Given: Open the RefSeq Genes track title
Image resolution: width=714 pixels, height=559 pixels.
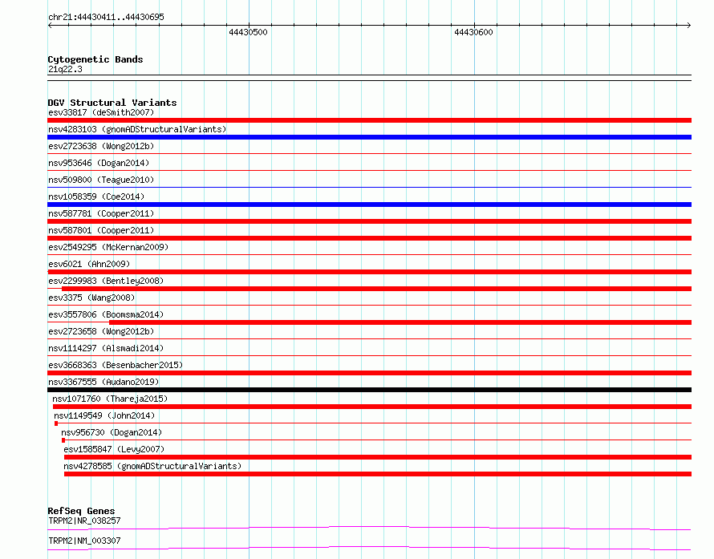Looking at the screenshot, I should [x=81, y=511].
